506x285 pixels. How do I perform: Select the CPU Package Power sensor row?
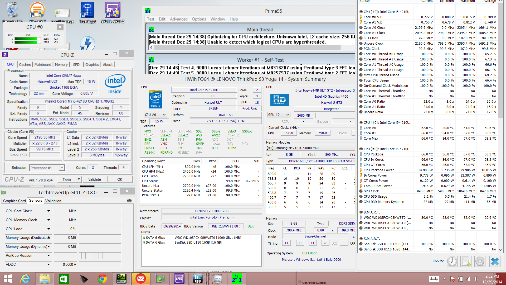(x=427, y=170)
